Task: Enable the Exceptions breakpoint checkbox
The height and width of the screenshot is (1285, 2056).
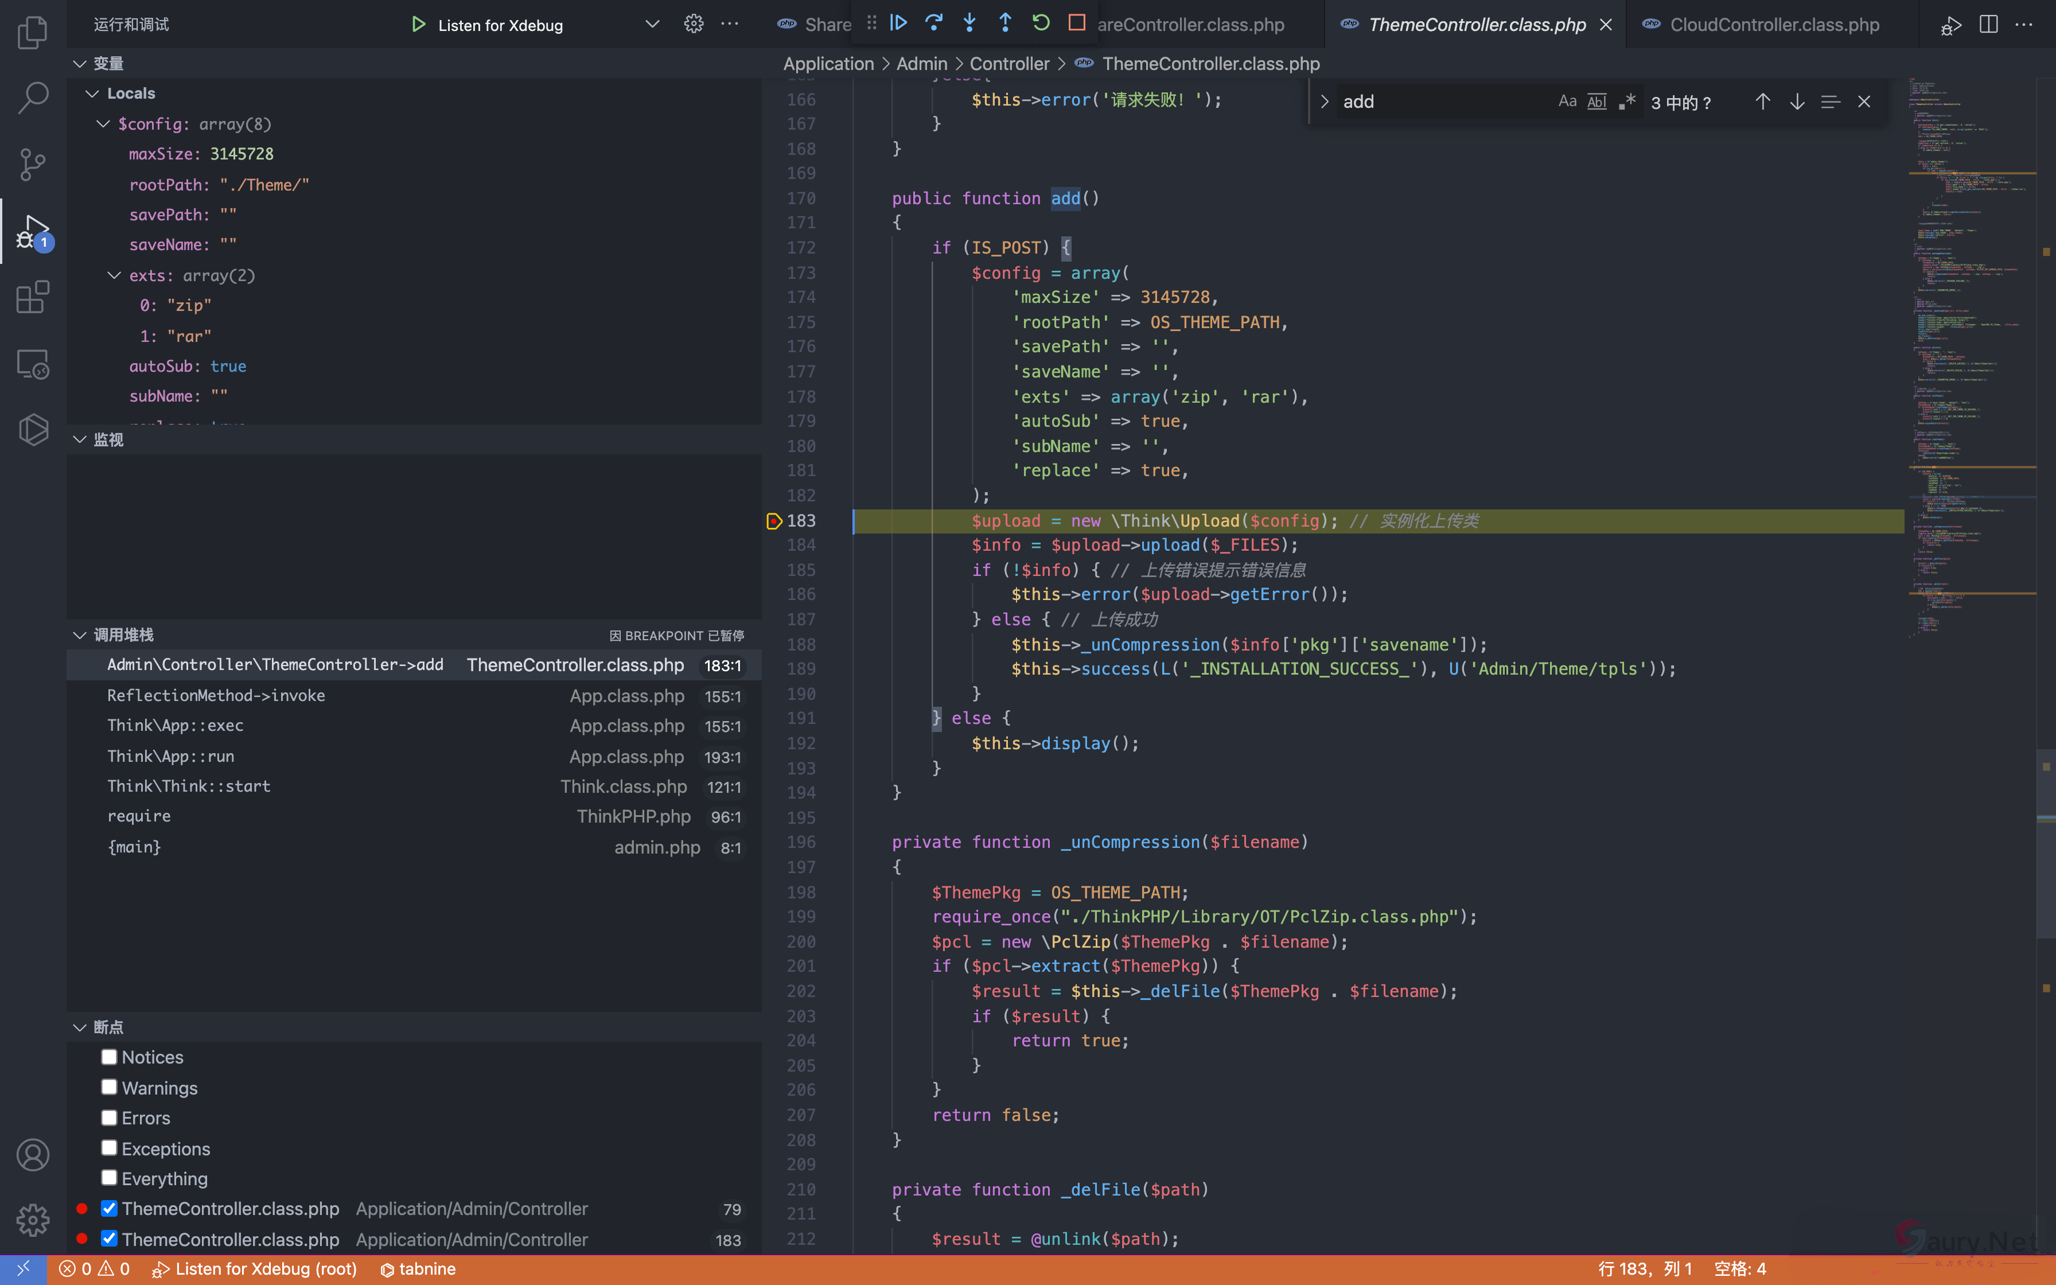Action: click(109, 1148)
